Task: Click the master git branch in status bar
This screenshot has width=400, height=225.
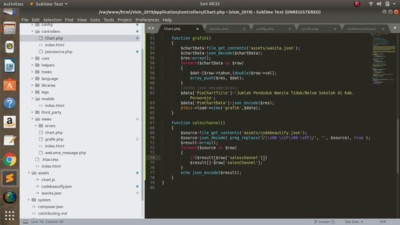Action: 324,222
